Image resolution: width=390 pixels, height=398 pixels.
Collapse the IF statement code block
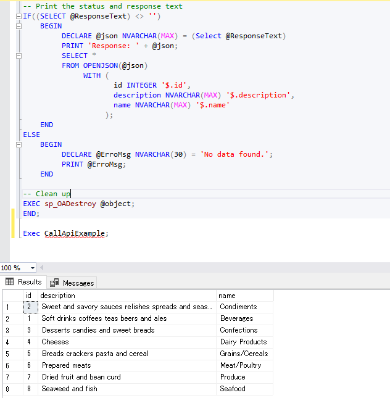coord(19,16)
